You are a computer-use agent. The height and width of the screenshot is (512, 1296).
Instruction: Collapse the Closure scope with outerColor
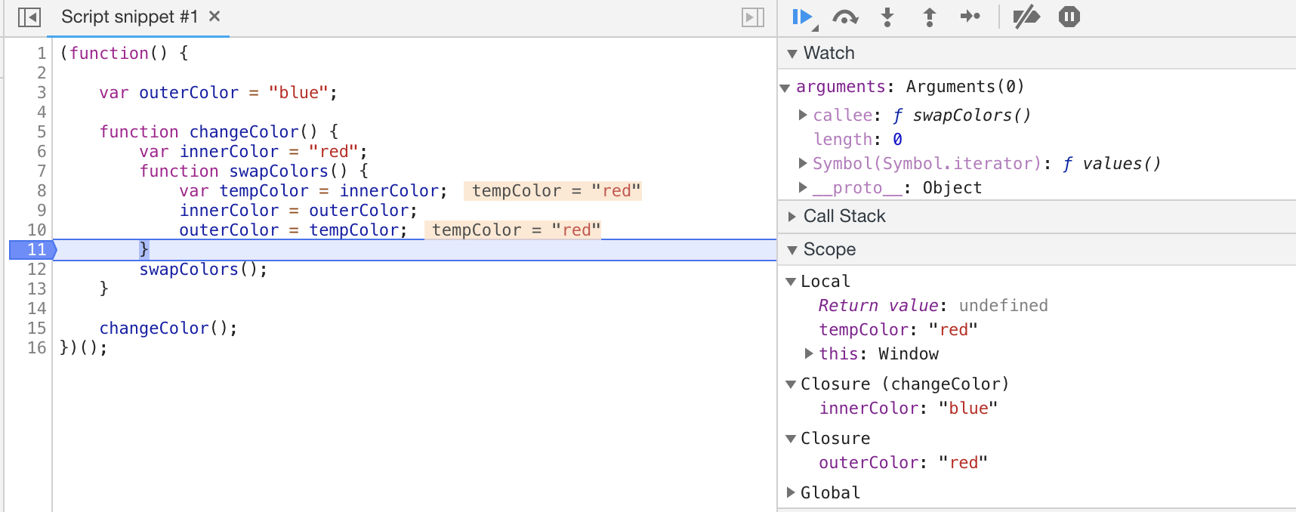[791, 439]
